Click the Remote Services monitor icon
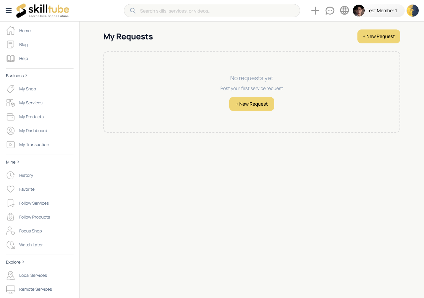The width and height of the screenshot is (424, 298). [x=11, y=289]
